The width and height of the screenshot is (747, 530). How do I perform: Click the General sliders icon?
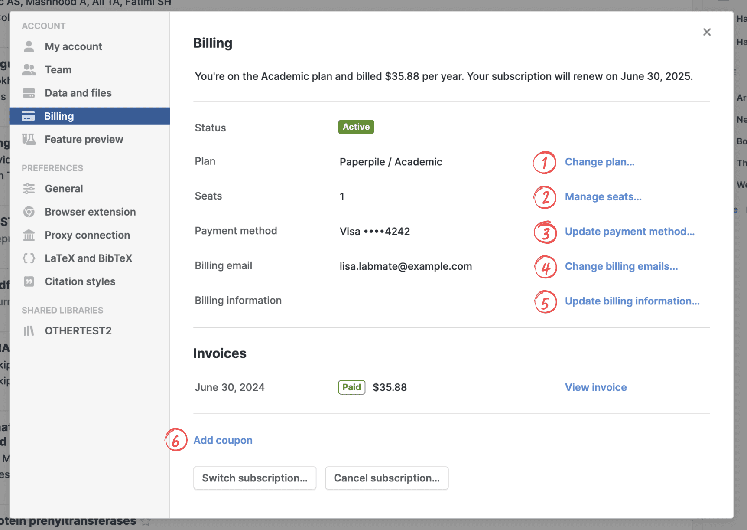pyautogui.click(x=29, y=189)
